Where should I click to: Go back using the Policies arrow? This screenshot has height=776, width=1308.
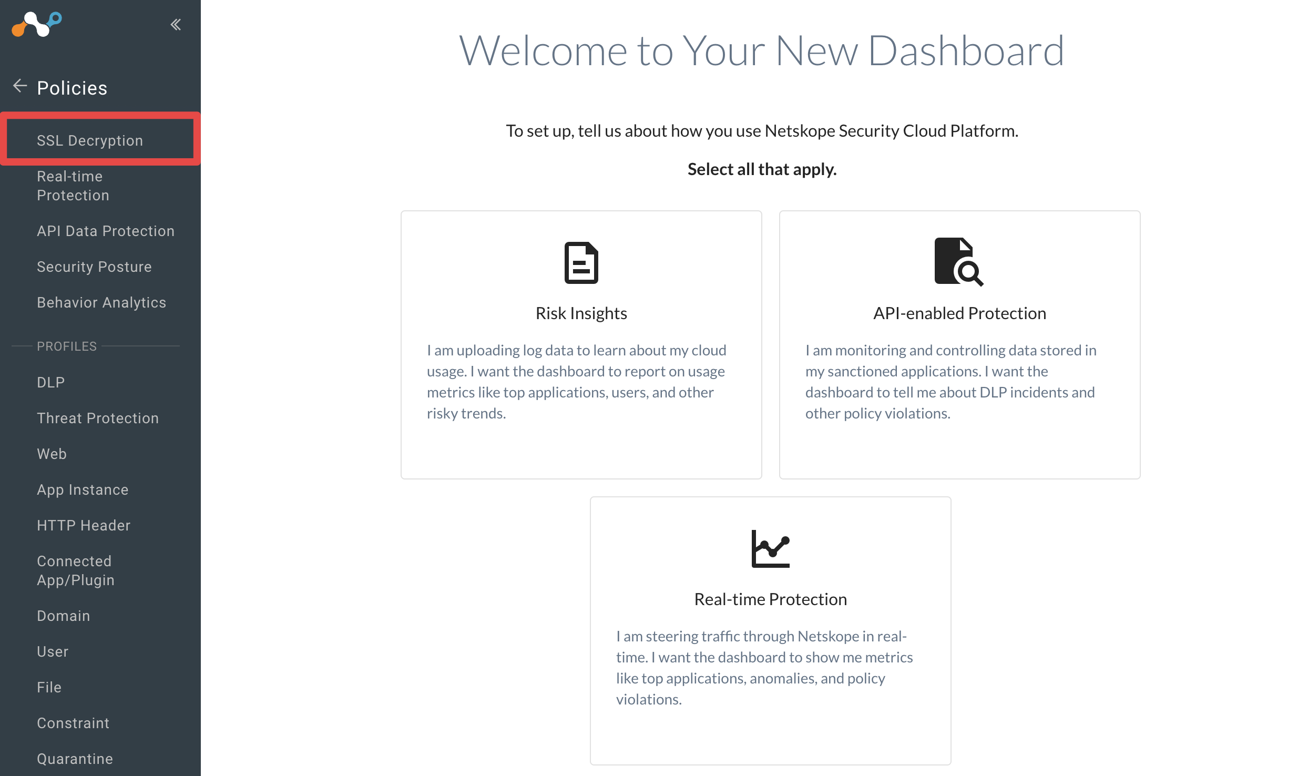pos(20,86)
